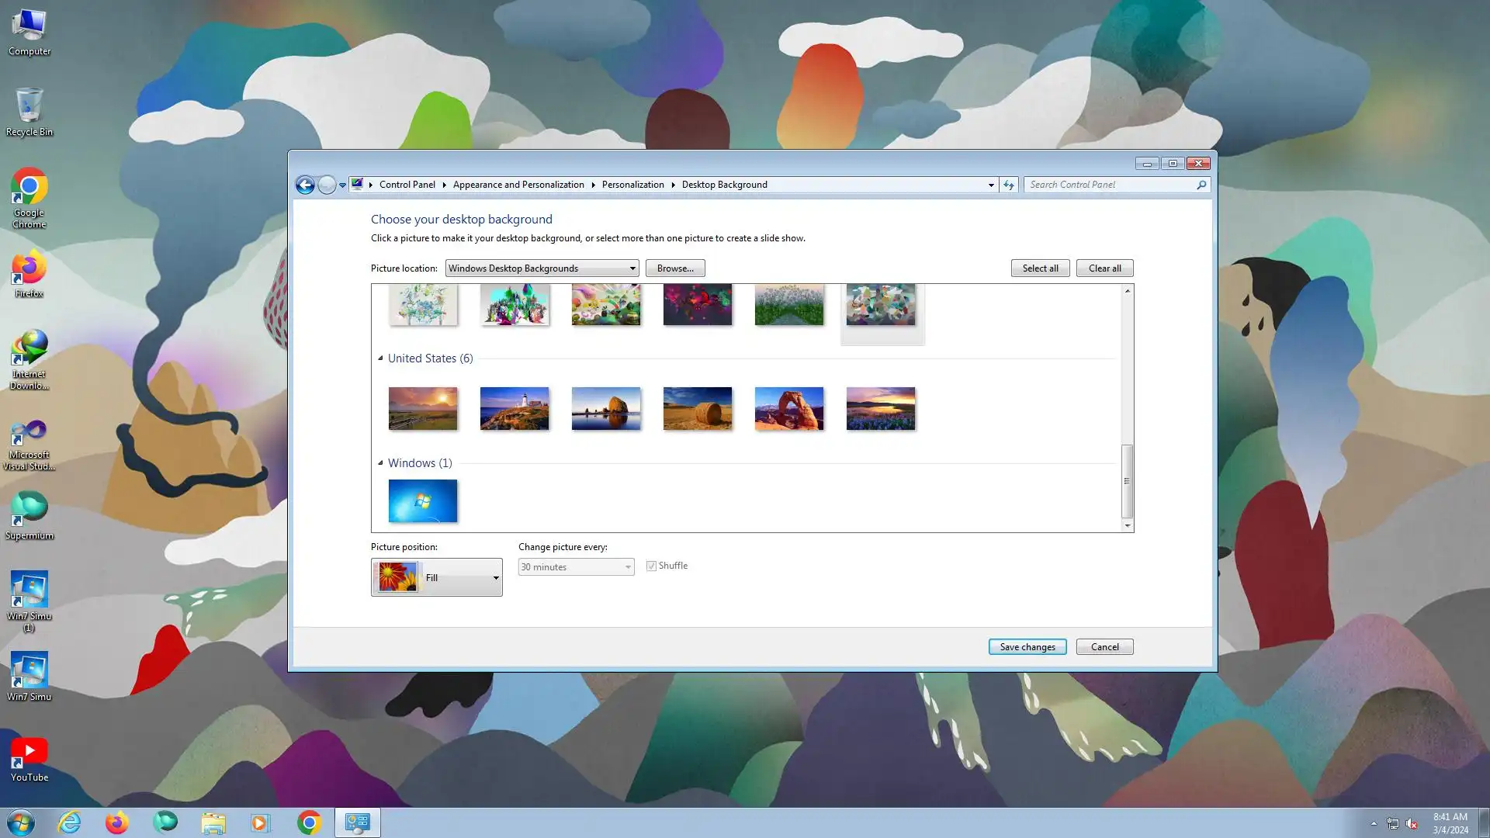
Task: Collapse the Windows (1) group
Action: (x=380, y=463)
